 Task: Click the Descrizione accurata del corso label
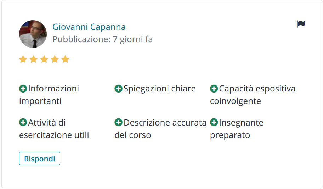(160, 129)
